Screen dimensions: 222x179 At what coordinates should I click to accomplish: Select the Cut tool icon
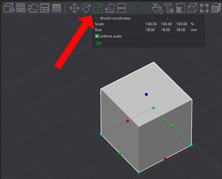click(x=122, y=8)
